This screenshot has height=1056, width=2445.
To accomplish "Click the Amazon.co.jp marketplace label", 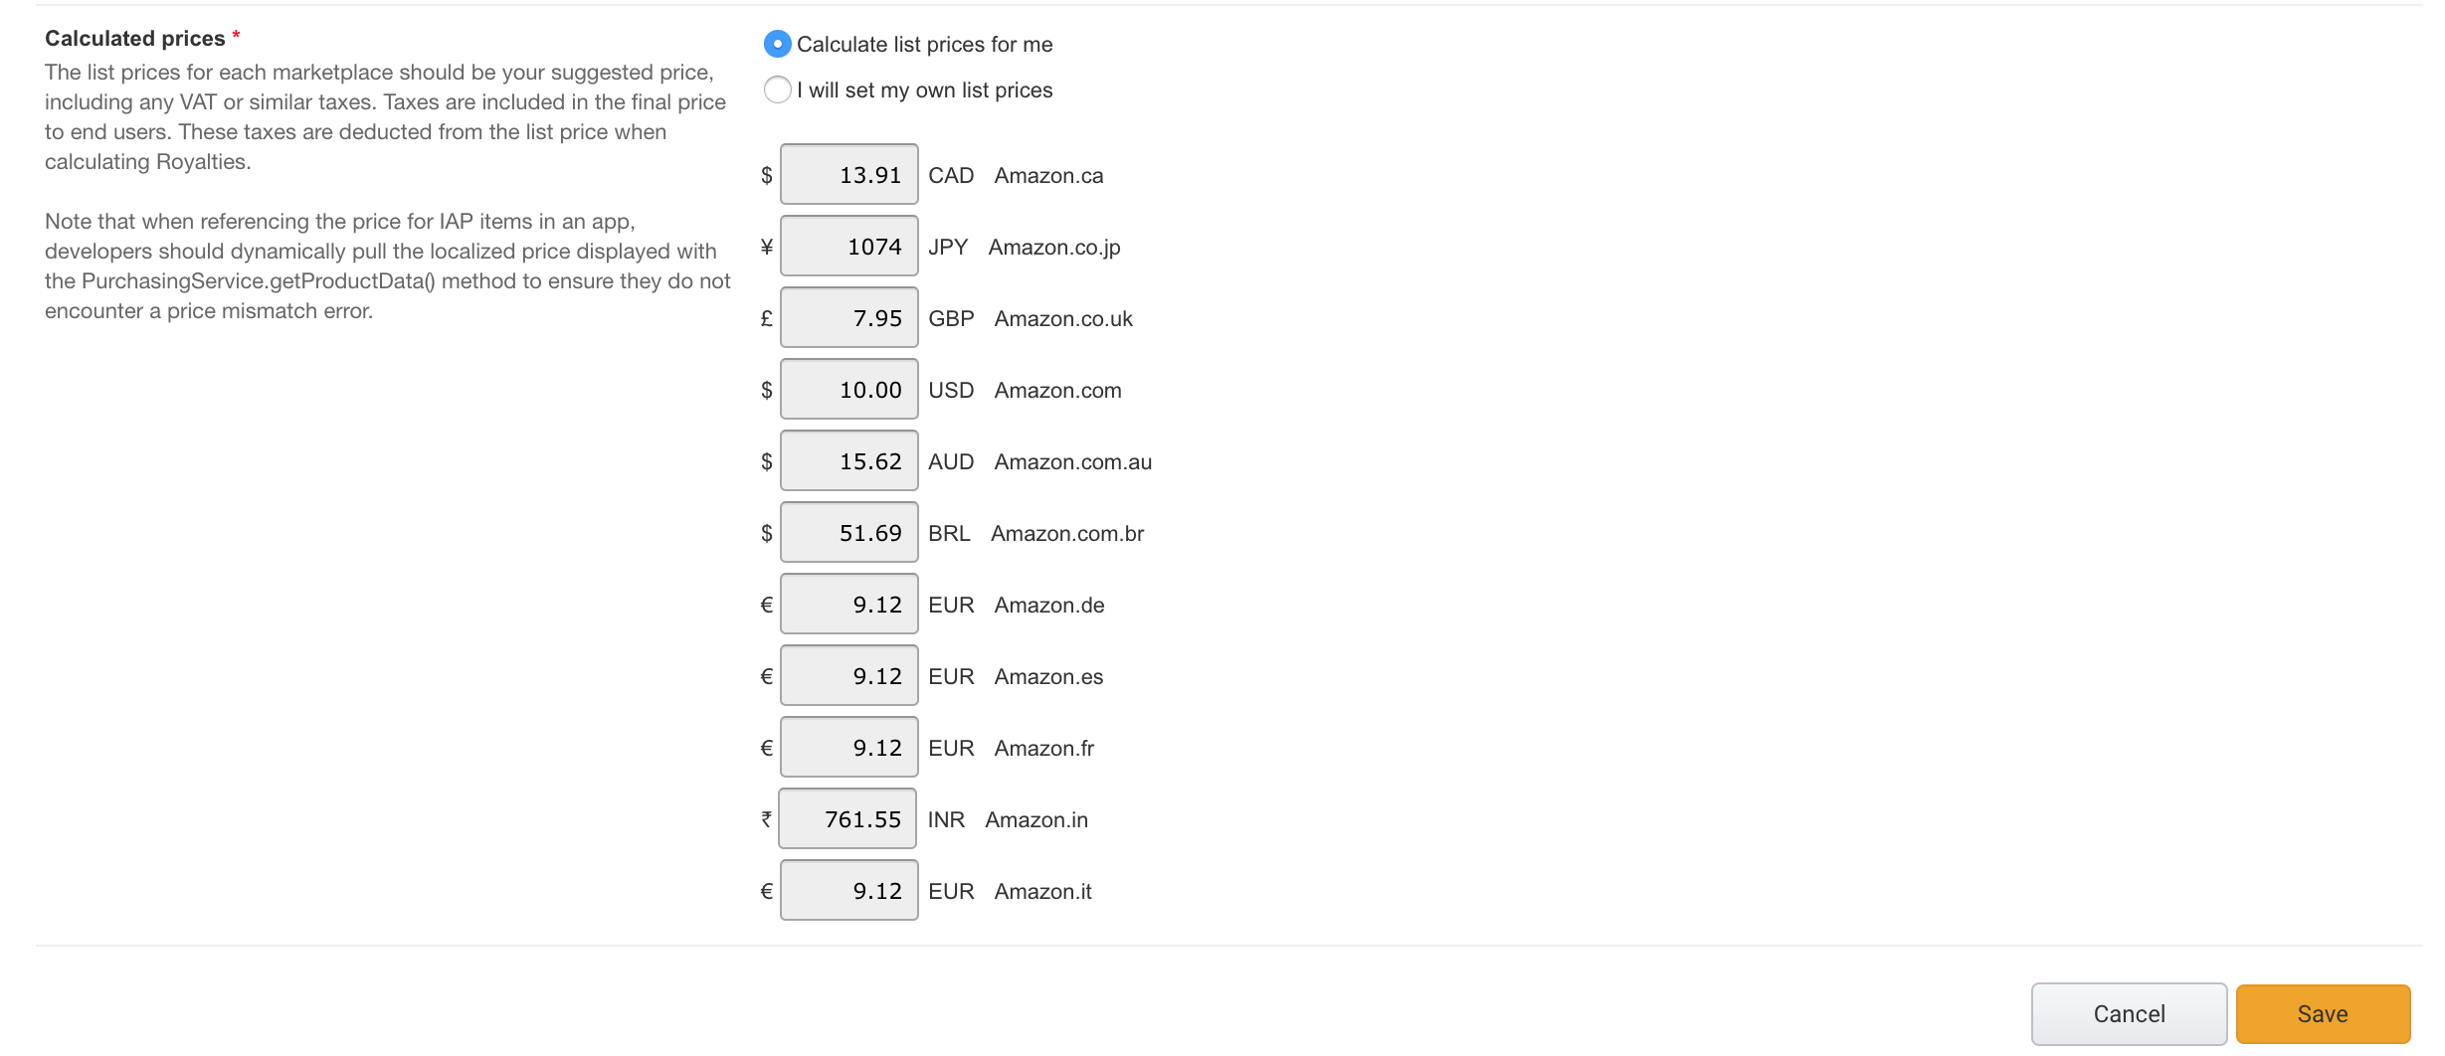I will tap(1054, 247).
